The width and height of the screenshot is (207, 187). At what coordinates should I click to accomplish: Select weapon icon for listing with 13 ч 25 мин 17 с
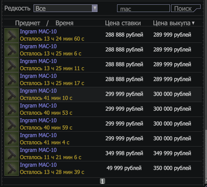click(x=12, y=80)
